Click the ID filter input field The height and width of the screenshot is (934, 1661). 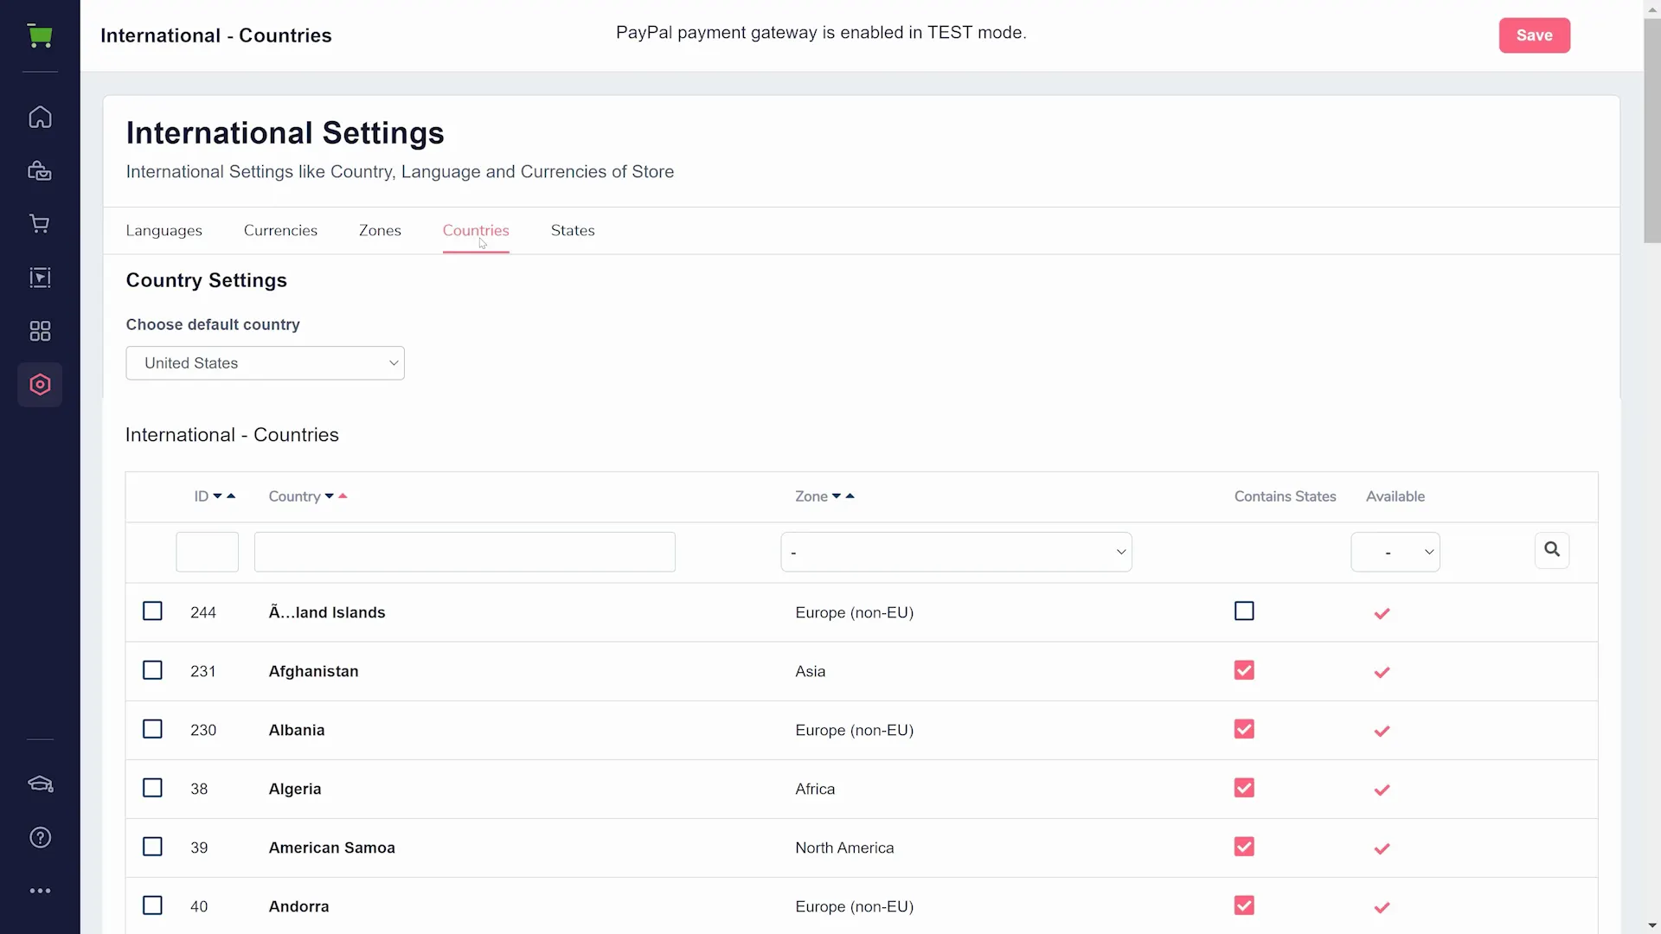[x=207, y=552]
